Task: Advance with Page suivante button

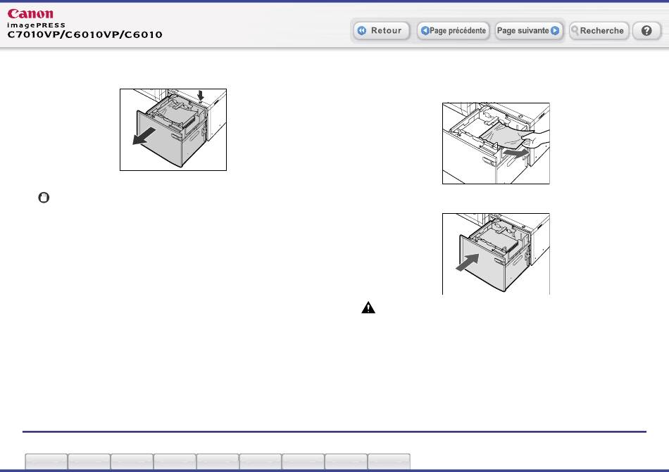Action: coord(528,31)
